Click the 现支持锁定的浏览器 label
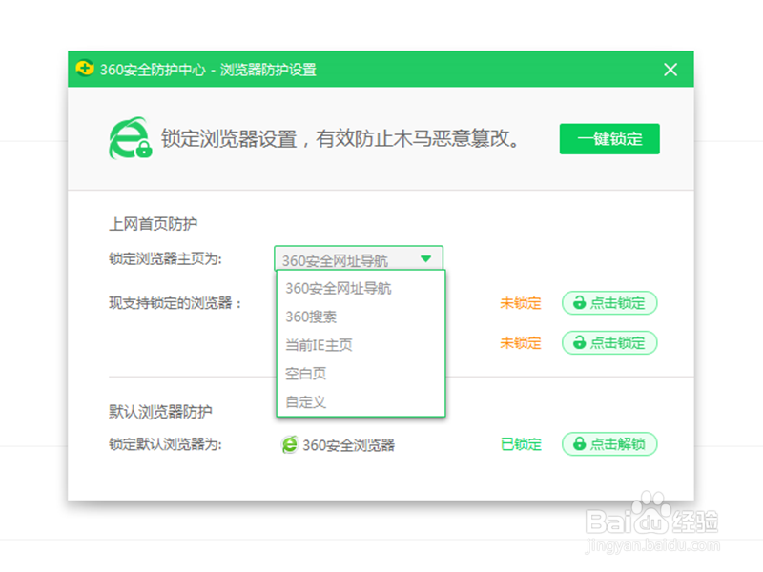The image size is (763, 572). click(175, 303)
